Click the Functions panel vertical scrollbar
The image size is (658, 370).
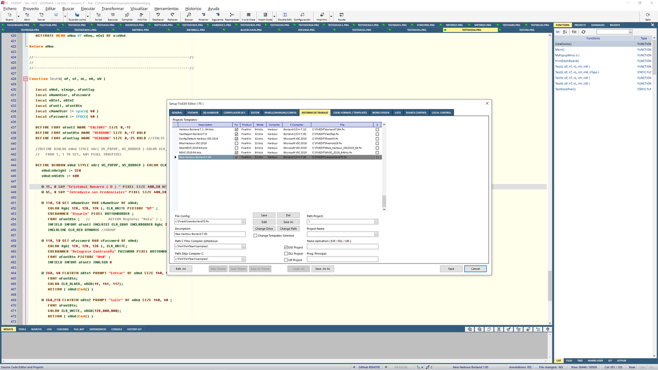tap(654, 196)
